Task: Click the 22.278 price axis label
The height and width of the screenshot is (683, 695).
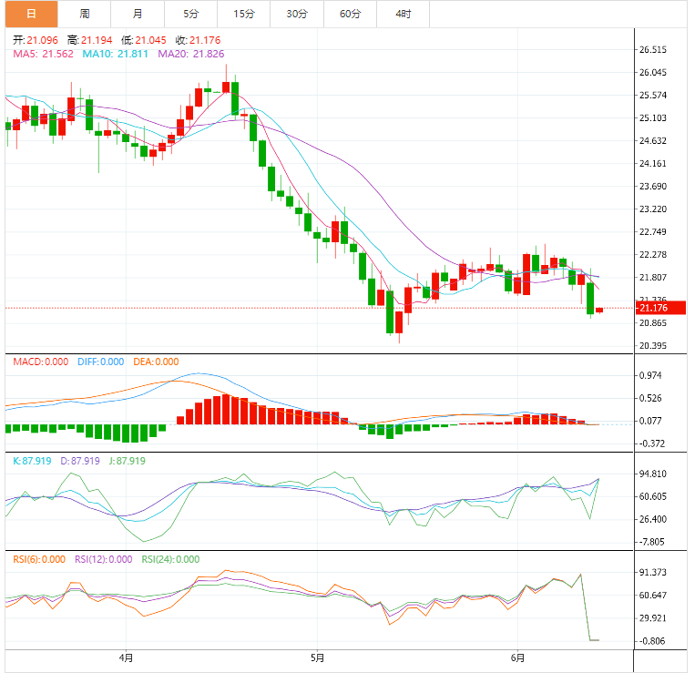Action: (x=653, y=255)
